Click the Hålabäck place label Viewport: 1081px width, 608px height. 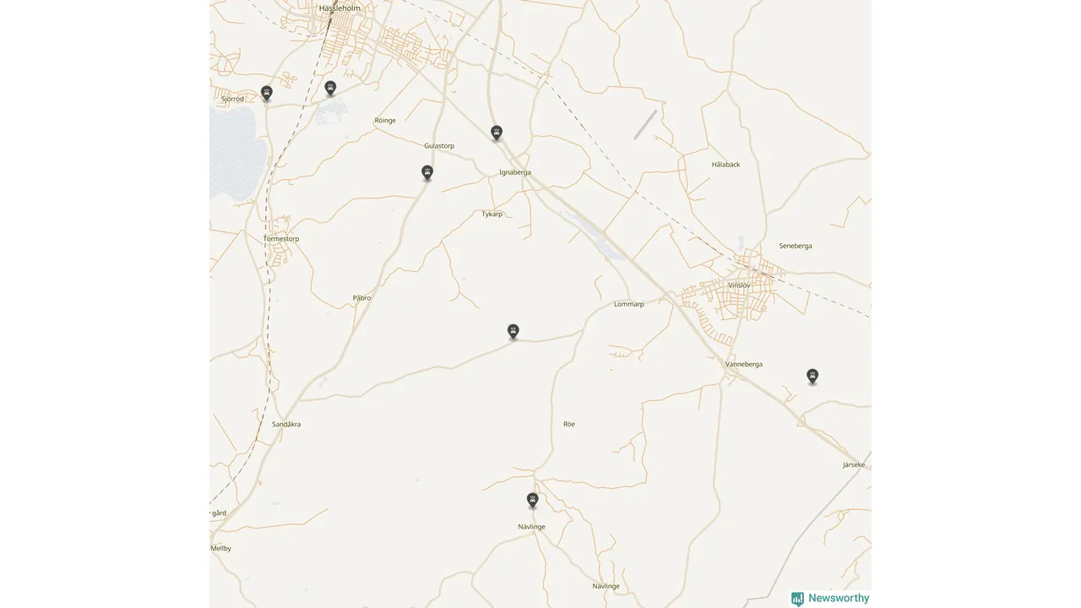[725, 165]
